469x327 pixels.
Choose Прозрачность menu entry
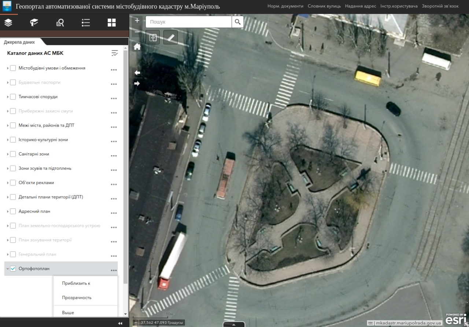(x=77, y=297)
